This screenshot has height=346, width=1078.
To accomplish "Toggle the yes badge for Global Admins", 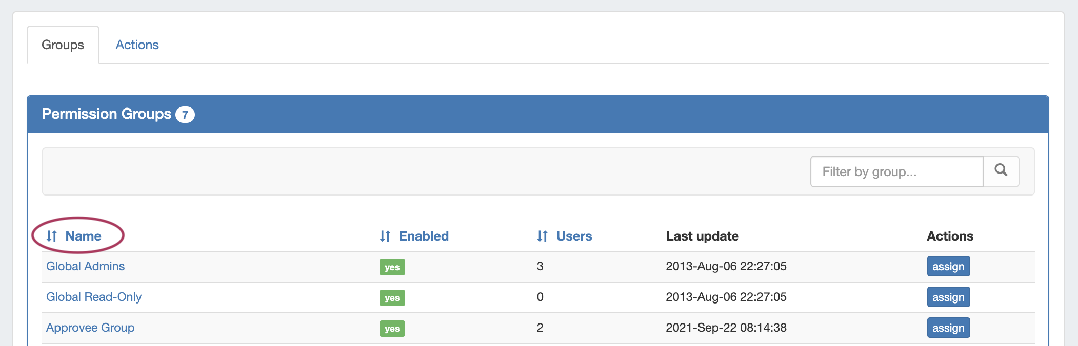I will pos(392,267).
